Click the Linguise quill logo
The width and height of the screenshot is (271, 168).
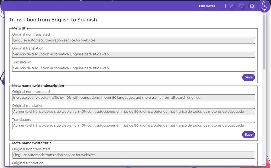[x=263, y=6]
